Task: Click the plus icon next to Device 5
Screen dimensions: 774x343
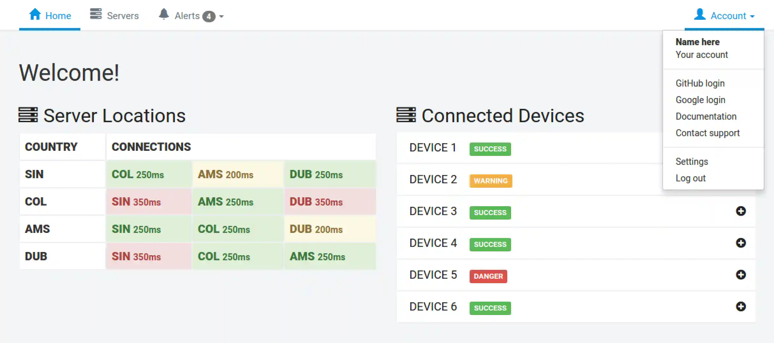Action: pos(741,275)
